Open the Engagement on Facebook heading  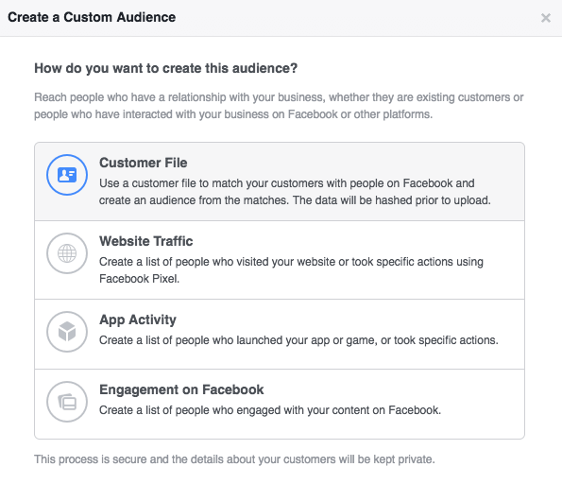pyautogui.click(x=181, y=389)
